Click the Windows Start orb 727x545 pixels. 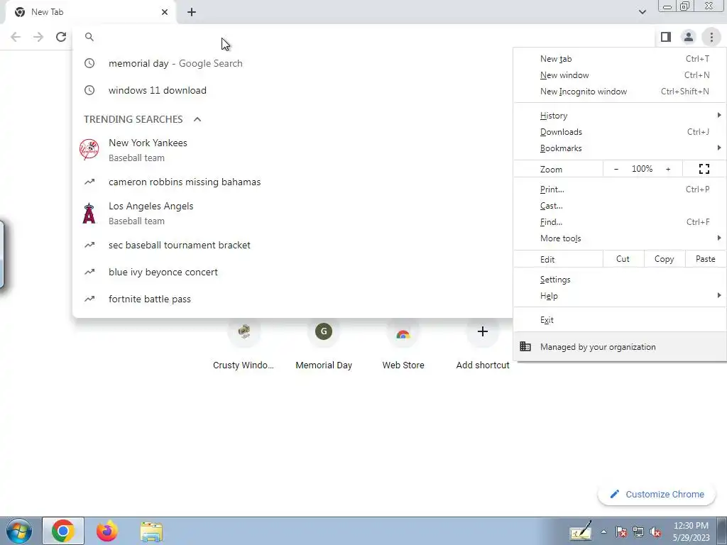[18, 531]
